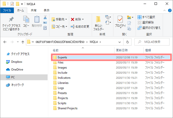Viewport: 173px width, 118px height.
Task: Click MQL4 in the address path
Action: tap(94, 42)
